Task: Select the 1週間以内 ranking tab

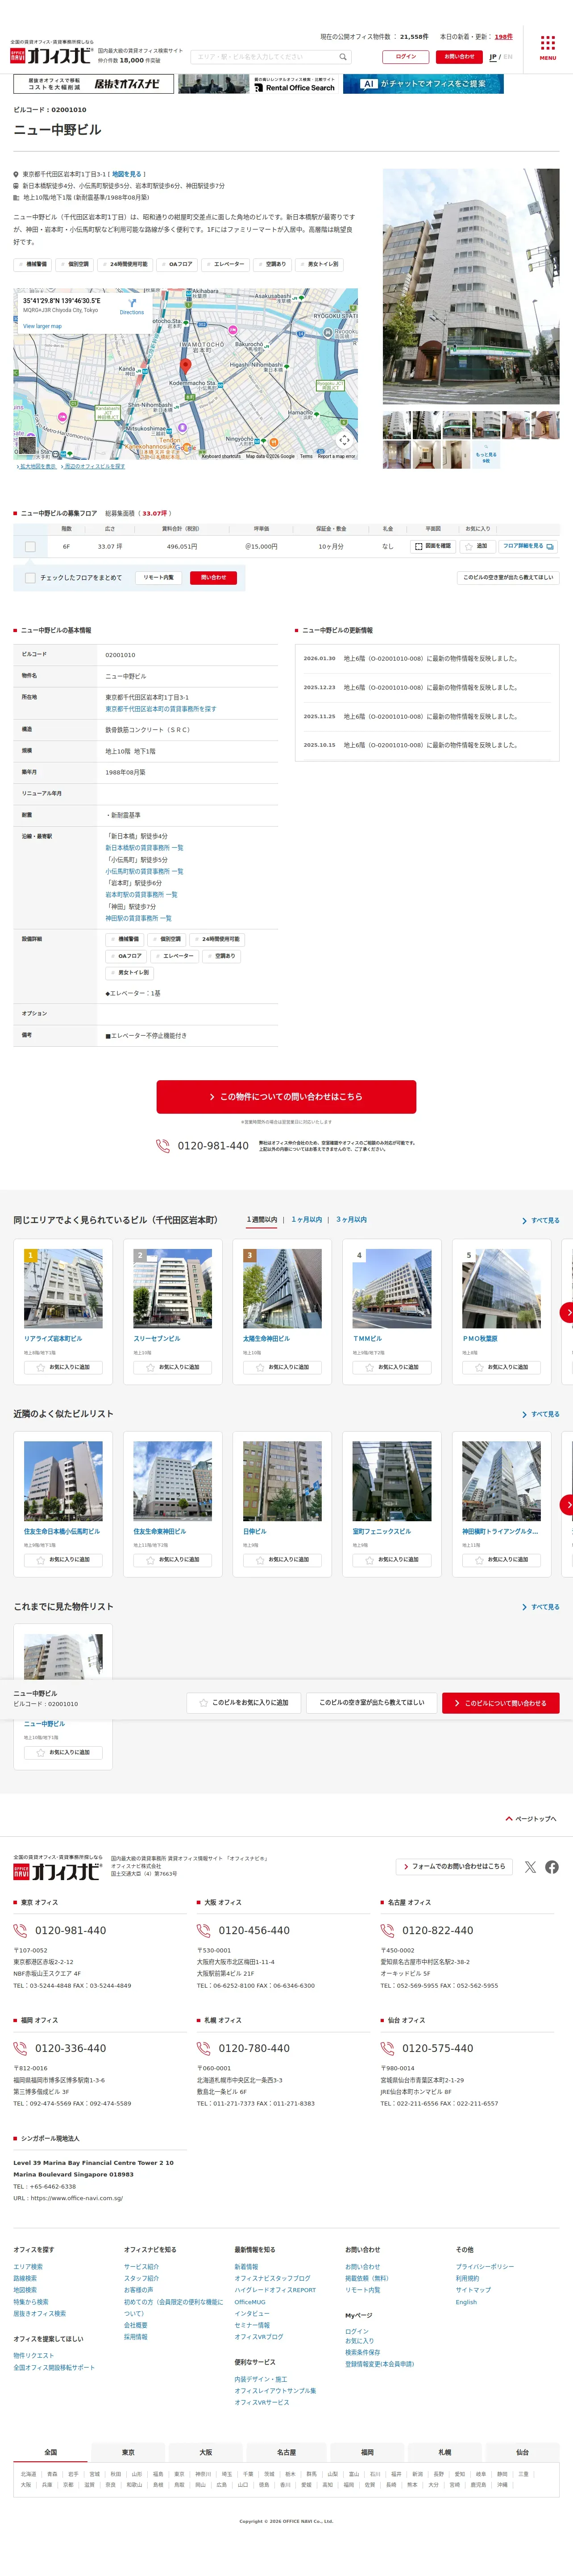Action: tap(262, 1220)
